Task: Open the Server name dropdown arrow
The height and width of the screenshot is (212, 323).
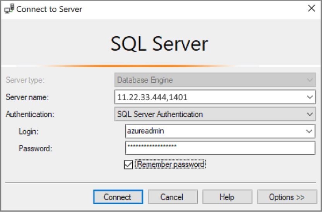Action: tap(309, 97)
